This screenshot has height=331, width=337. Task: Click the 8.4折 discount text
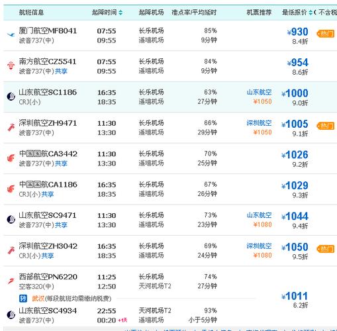(300, 41)
